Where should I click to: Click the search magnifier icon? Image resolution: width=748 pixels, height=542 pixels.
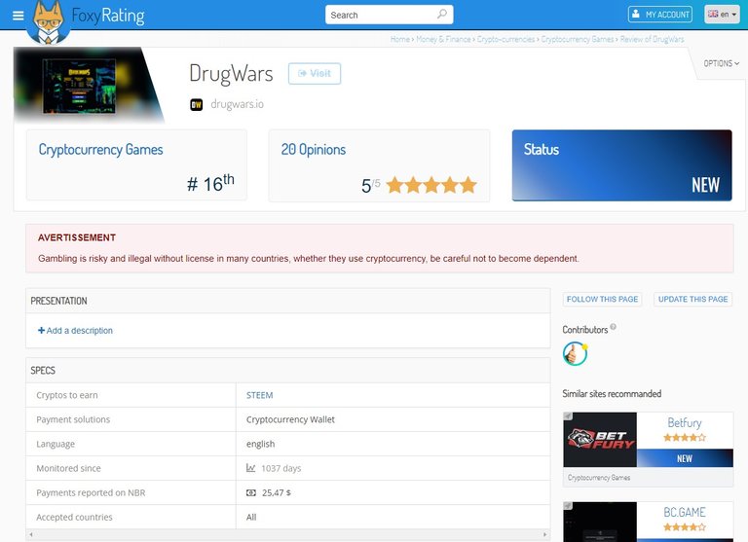442,15
